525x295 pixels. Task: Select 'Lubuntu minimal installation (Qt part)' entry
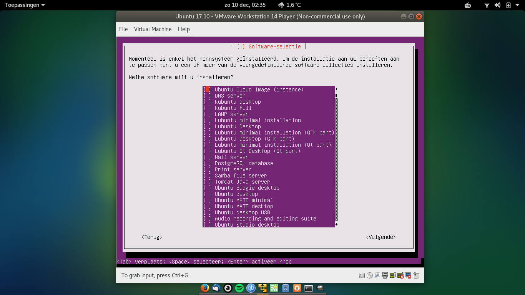[273, 145]
